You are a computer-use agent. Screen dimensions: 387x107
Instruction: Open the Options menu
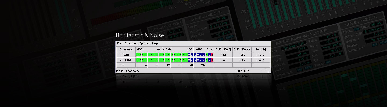(144, 43)
